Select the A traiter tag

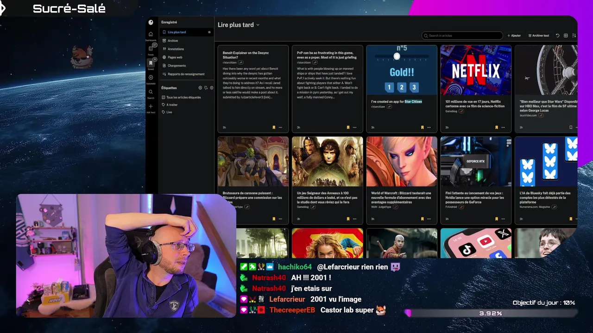[x=172, y=105]
